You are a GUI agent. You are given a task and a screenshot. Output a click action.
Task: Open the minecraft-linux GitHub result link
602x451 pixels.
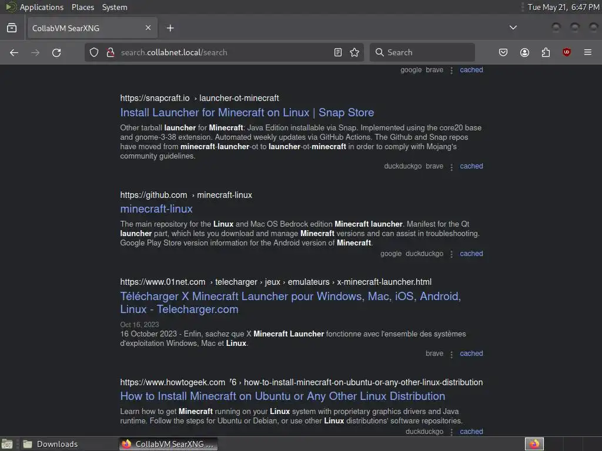pos(156,209)
